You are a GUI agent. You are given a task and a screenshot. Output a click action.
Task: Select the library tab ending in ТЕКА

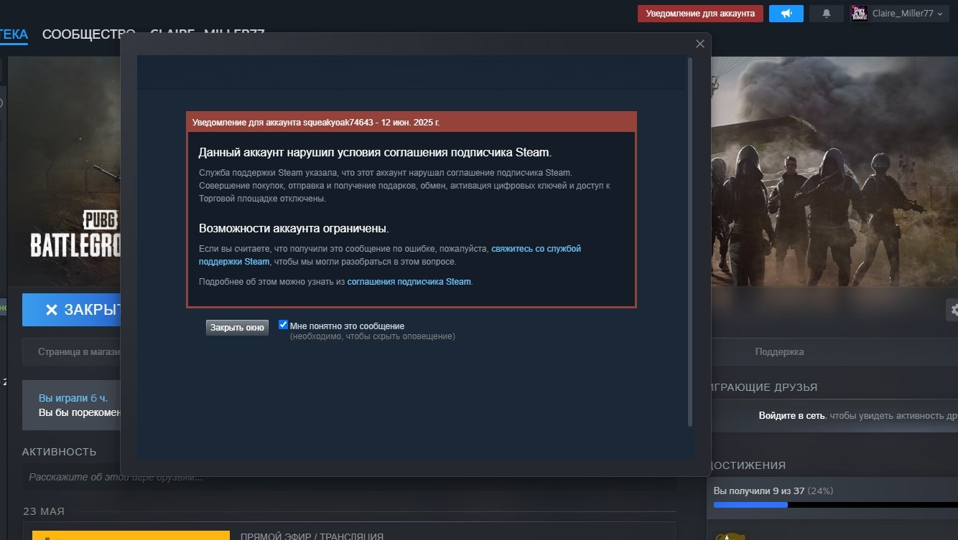click(14, 34)
